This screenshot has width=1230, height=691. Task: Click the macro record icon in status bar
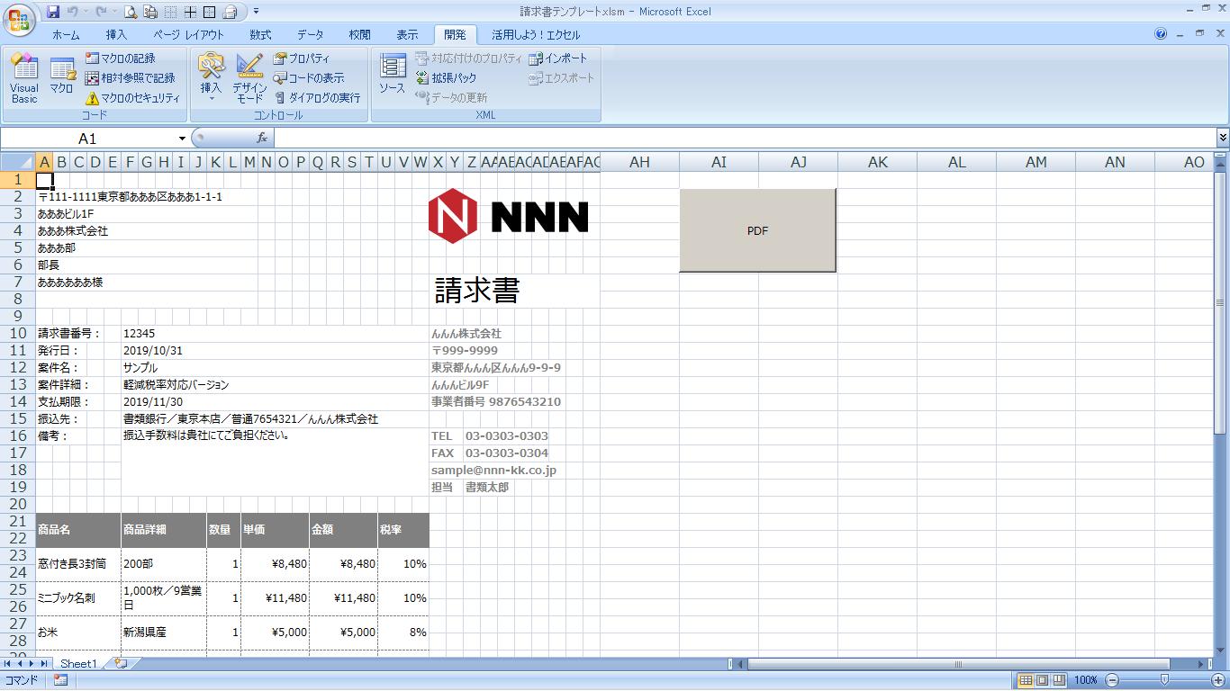click(x=60, y=680)
